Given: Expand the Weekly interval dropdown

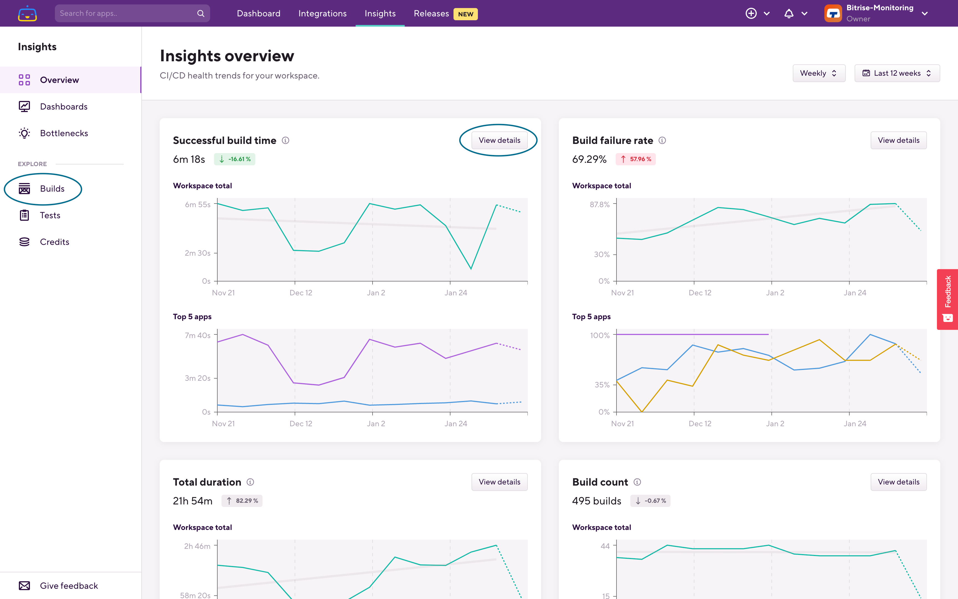Looking at the screenshot, I should 819,73.
